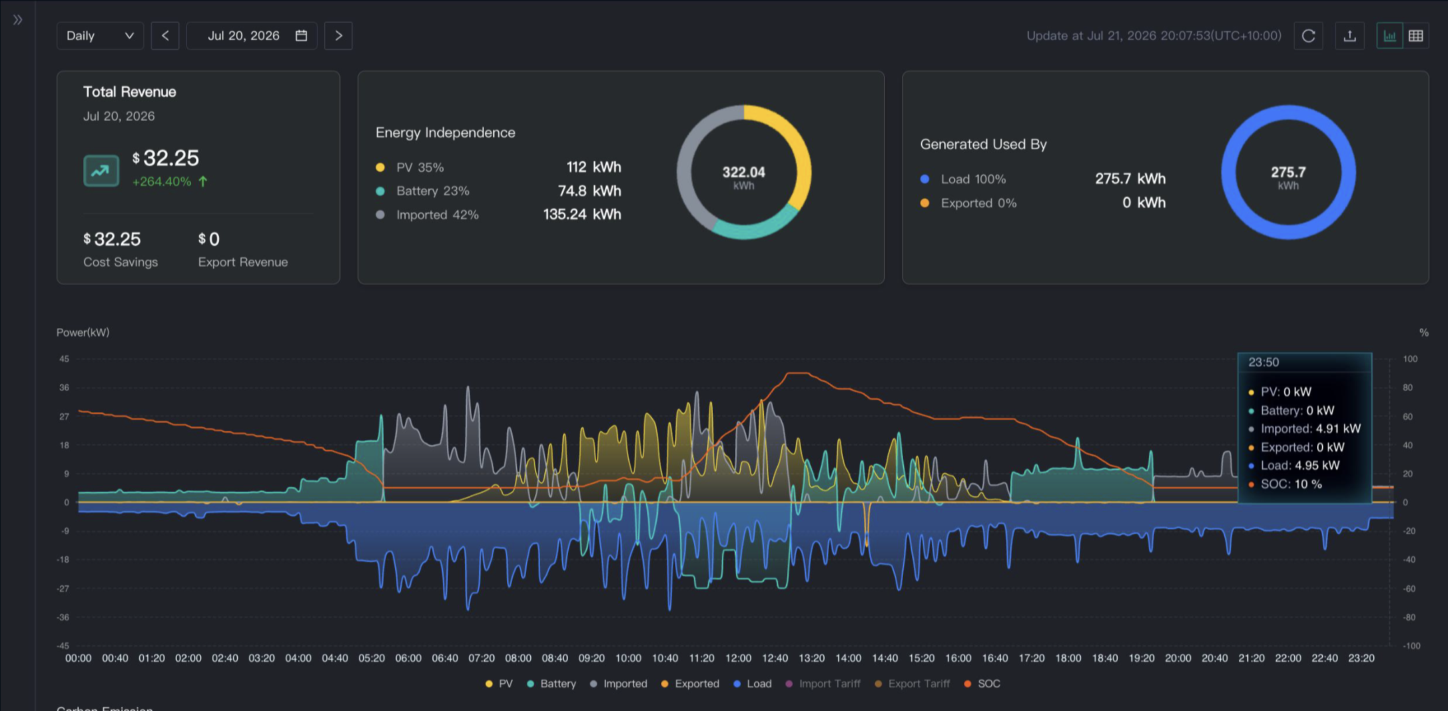Click the 112 kWh PV value
The height and width of the screenshot is (711, 1448).
pos(594,167)
